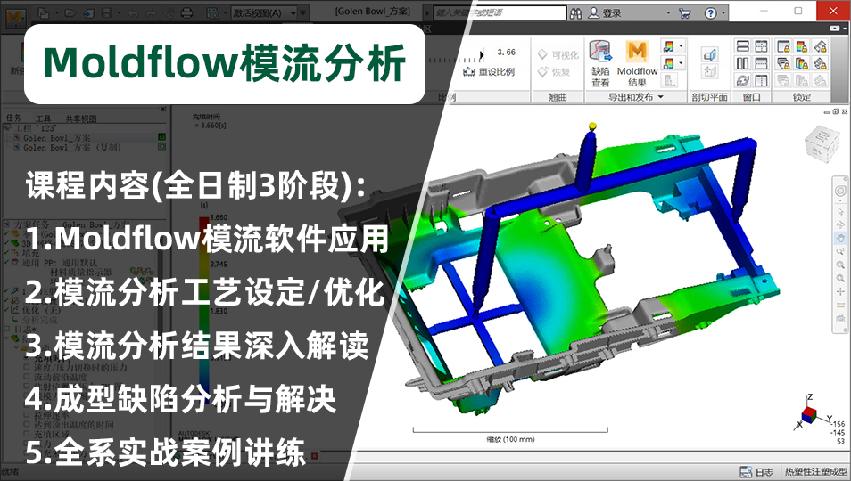Click the vertical split window icon

click(x=742, y=64)
